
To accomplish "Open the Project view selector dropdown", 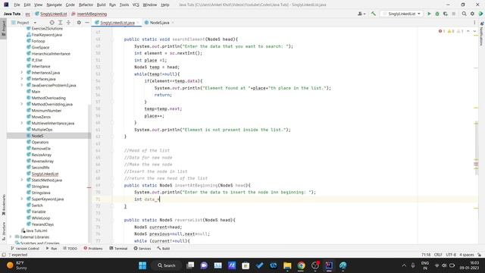I will pyautogui.click(x=23, y=23).
